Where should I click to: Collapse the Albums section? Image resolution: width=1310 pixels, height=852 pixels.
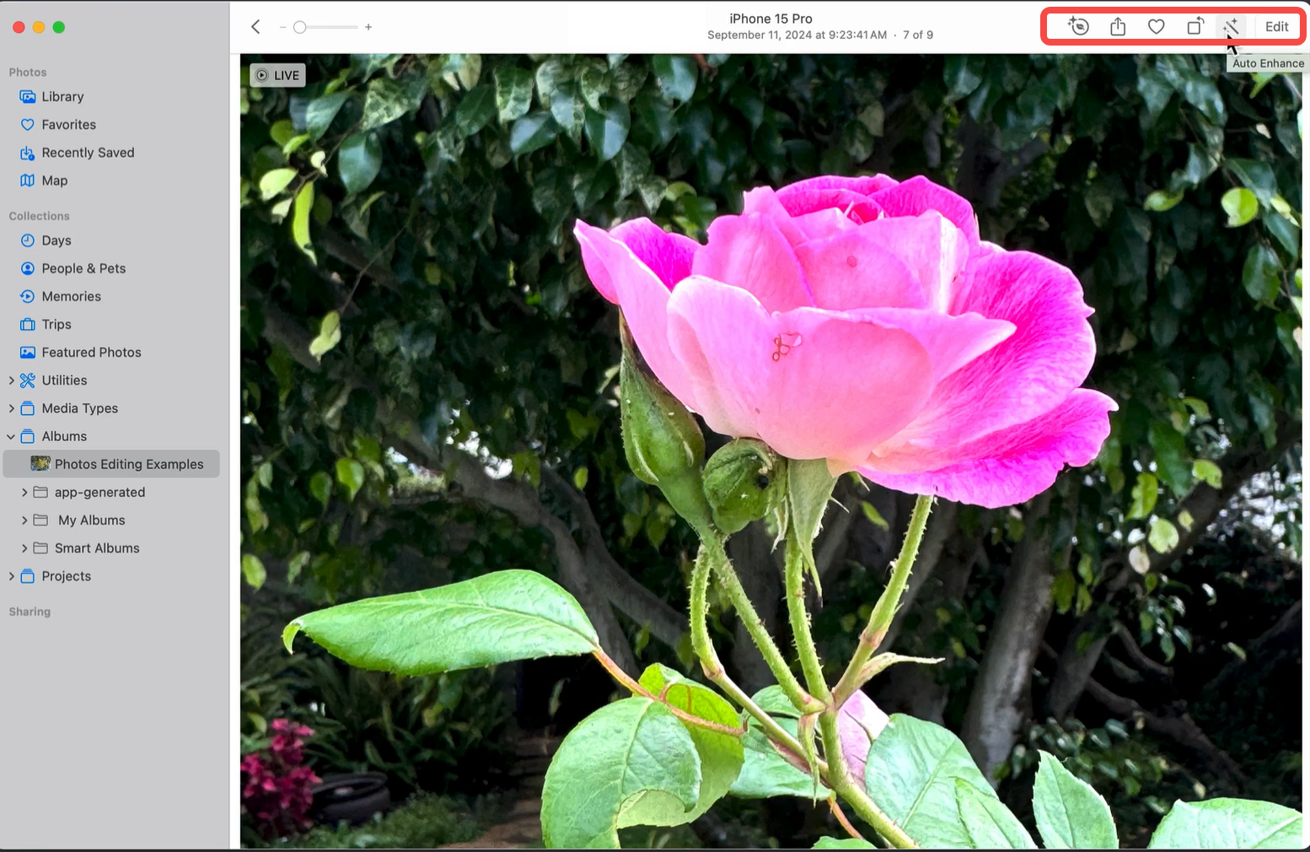(x=12, y=436)
